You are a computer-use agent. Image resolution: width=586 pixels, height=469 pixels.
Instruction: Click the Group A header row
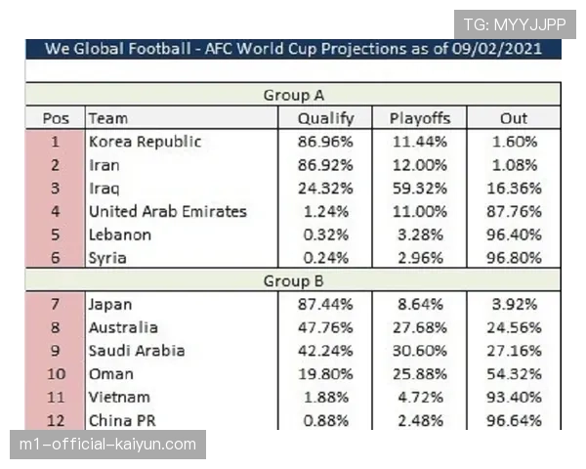pos(293,95)
